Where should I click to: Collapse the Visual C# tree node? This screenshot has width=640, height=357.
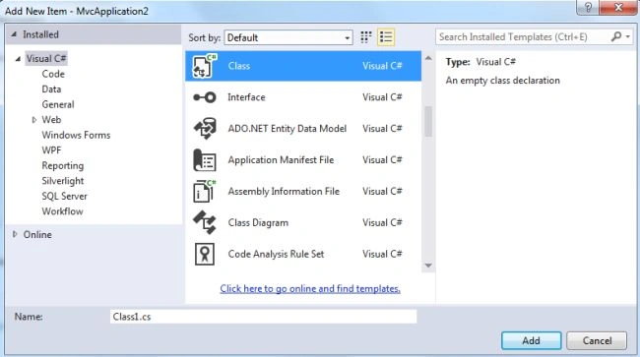[18, 59]
